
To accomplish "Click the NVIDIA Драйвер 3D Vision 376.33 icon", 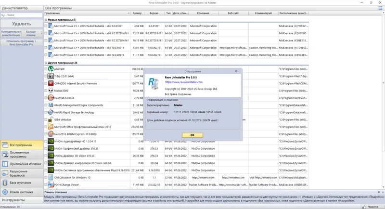I will [51, 156].
